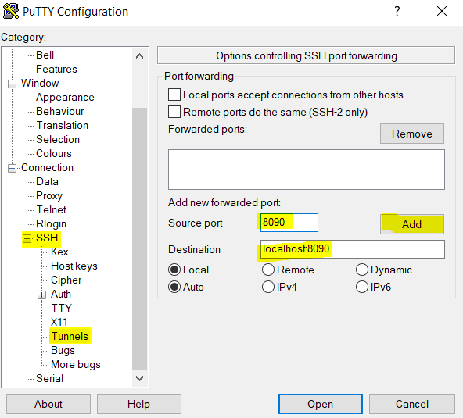Click the PuTTY icon in the title bar
Viewport: 463px width, 418px height.
click(x=11, y=11)
